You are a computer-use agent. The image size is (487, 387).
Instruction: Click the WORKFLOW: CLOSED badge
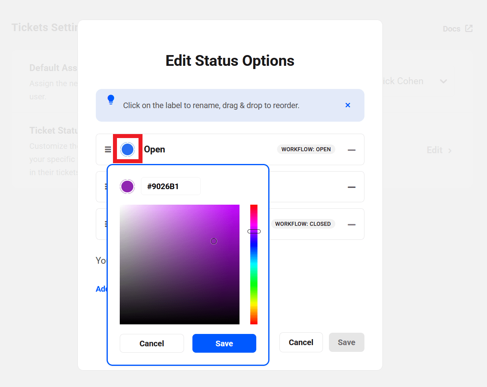click(303, 224)
